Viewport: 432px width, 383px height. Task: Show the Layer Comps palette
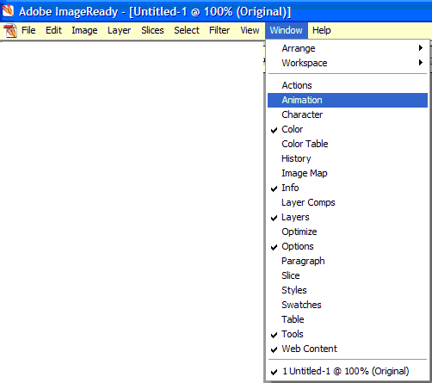pos(348,202)
